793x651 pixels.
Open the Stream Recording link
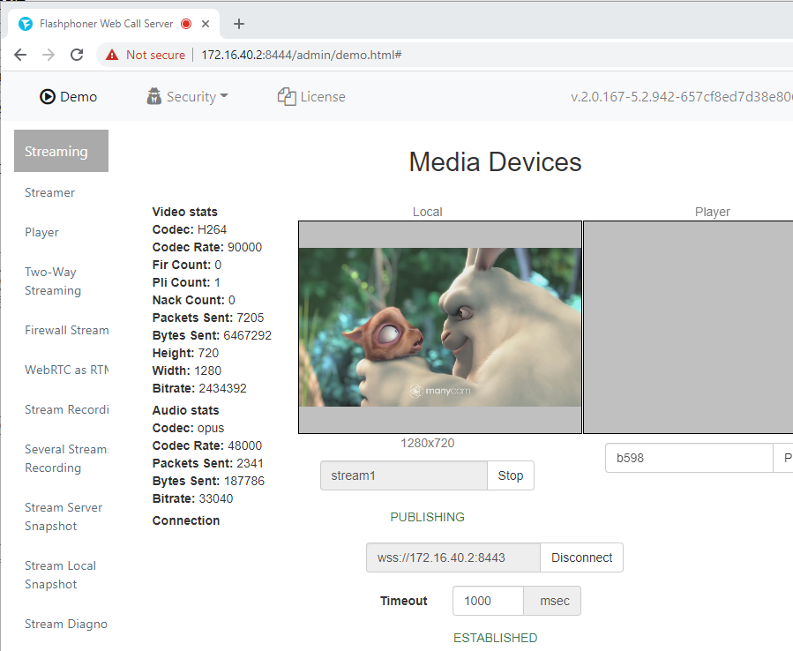(67, 409)
